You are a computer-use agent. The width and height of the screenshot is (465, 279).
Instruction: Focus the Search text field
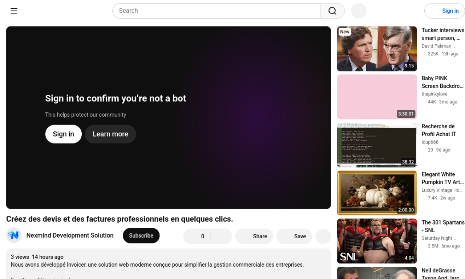[x=216, y=11]
